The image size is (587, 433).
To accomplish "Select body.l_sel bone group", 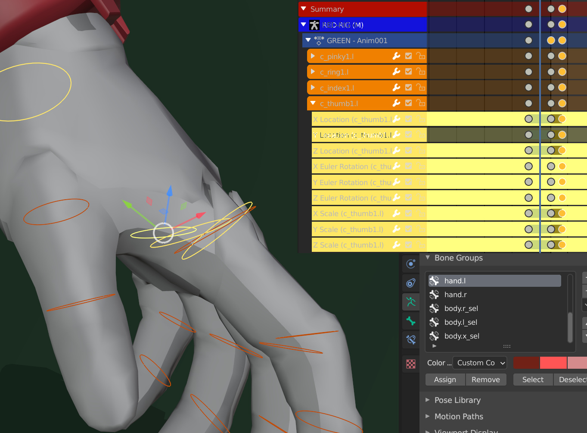I will pyautogui.click(x=495, y=322).
